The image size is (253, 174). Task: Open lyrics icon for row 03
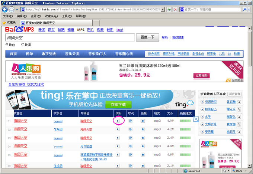[130, 138]
